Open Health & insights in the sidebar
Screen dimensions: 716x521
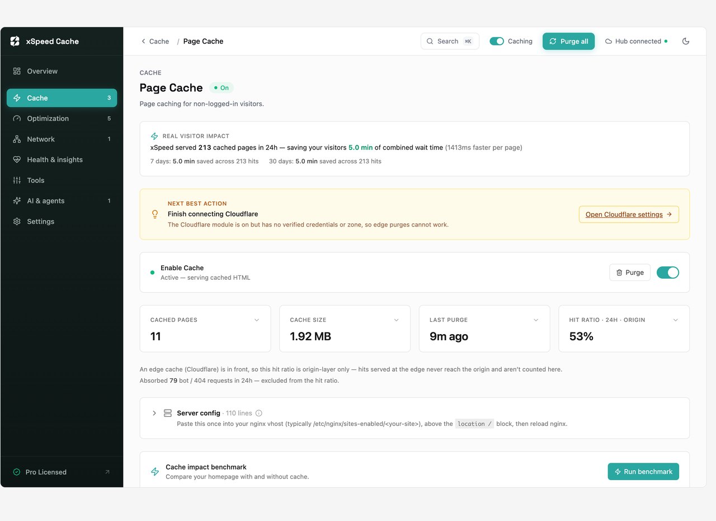(x=62, y=159)
